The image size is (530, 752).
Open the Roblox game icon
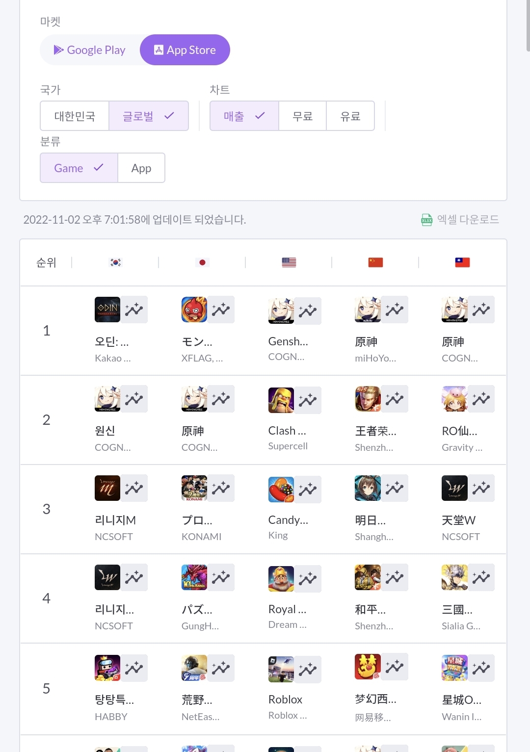tap(281, 669)
